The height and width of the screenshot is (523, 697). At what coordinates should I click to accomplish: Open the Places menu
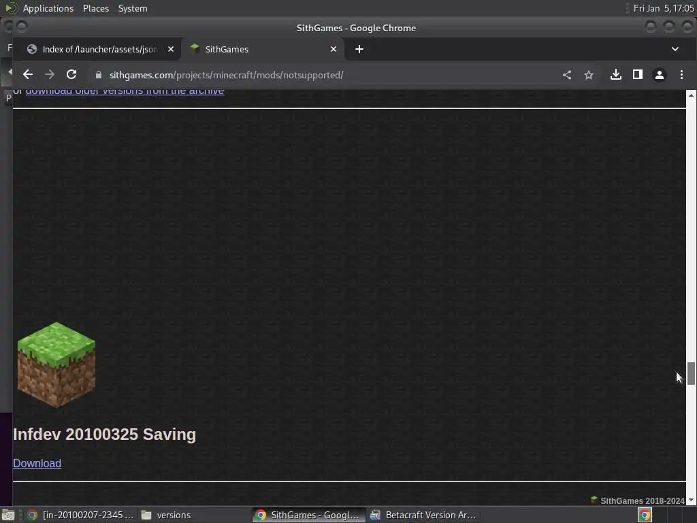coord(95,8)
